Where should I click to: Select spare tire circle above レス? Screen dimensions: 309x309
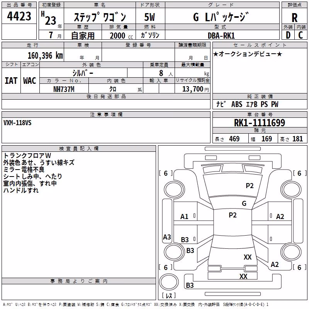click(x=169, y=282)
